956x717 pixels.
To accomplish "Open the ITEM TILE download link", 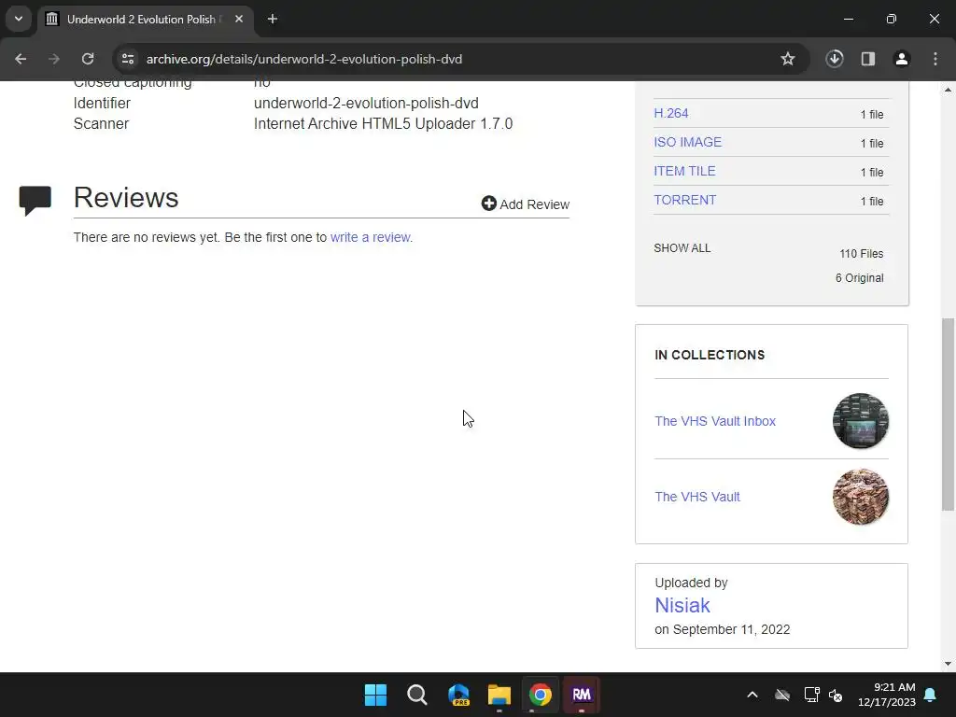I will pos(684,172).
